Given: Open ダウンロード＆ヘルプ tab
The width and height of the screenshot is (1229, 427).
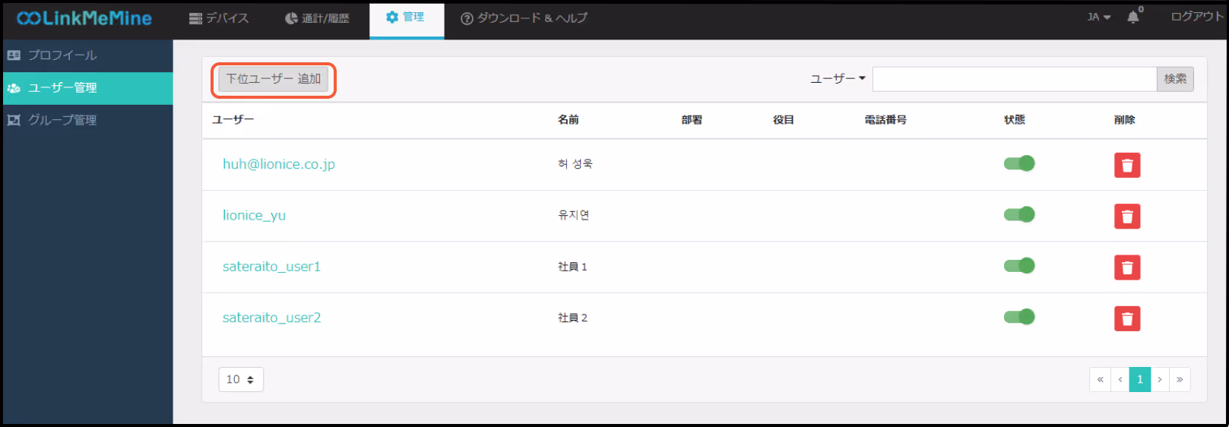Looking at the screenshot, I should [524, 18].
